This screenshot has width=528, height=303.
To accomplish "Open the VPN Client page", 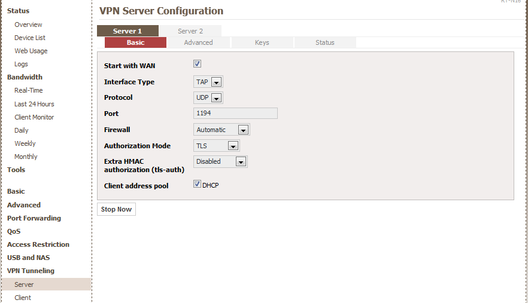I will click(23, 298).
